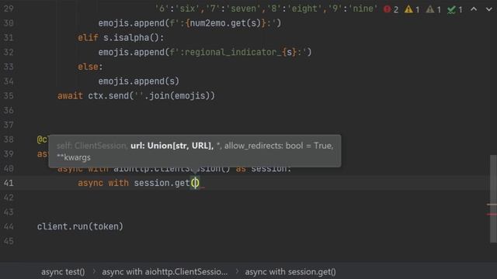The height and width of the screenshot is (279, 497).
Task: Click the vertical editor scrollbar
Action: [492, 198]
